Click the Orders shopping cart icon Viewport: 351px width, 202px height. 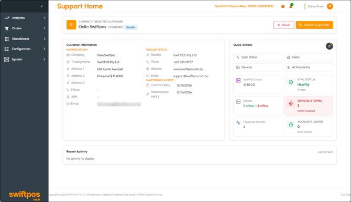point(7,28)
